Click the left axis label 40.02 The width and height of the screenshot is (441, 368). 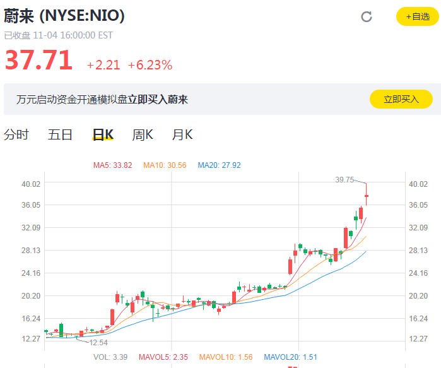tap(31, 184)
